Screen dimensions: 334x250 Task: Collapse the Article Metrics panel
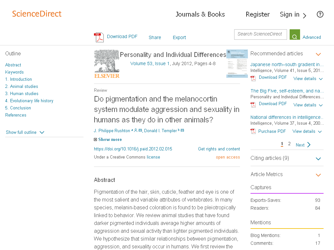tap(318, 175)
